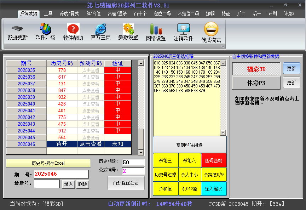Expand the ribbon group launcher corner icon
Screen dimensions: 306x210
pyautogui.click(x=222, y=46)
